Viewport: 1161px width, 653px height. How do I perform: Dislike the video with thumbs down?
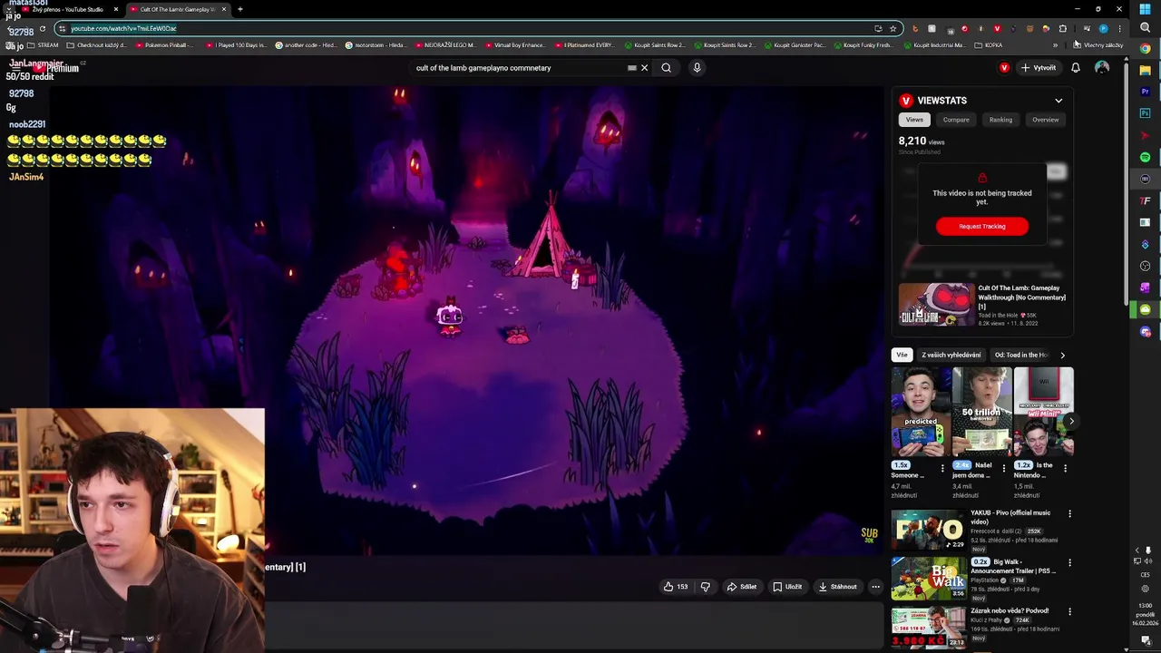point(705,587)
